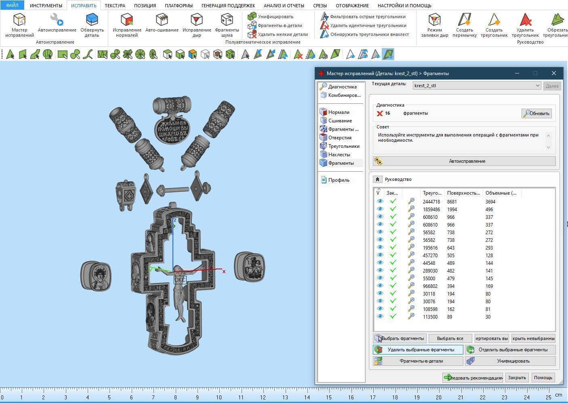Click the Обвернуть деталь ribbon icon
Image resolution: width=568 pixels, height=403 pixels.
(x=92, y=25)
